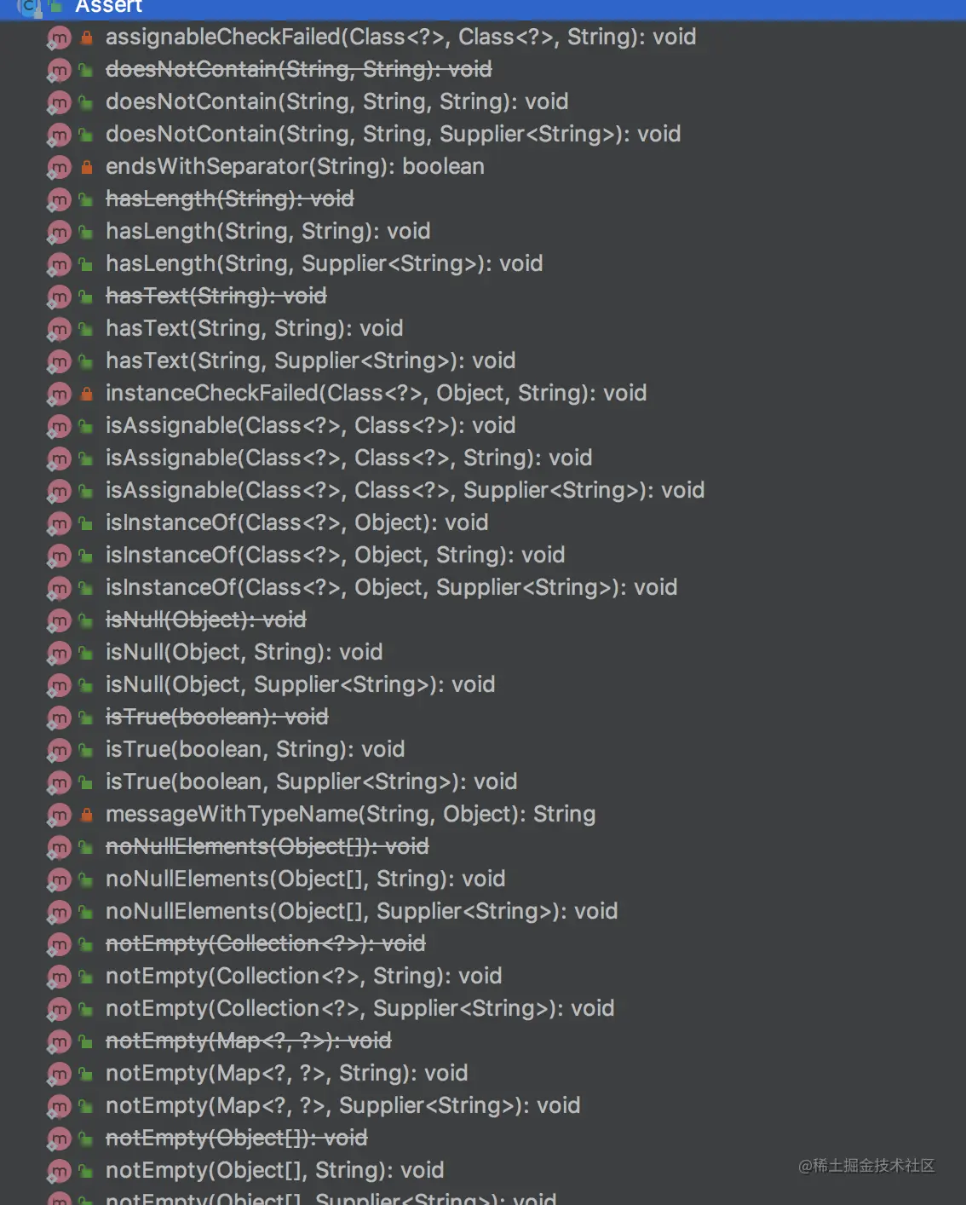Select noNullElements(Object[], String): void method

305,879
